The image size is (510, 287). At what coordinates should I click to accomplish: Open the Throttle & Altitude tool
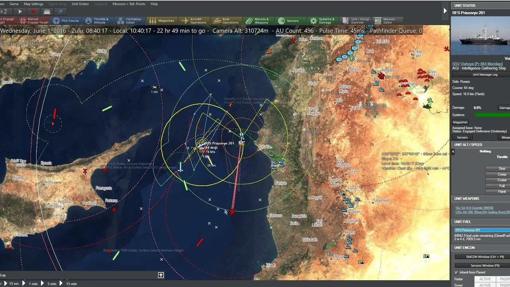pos(98,21)
